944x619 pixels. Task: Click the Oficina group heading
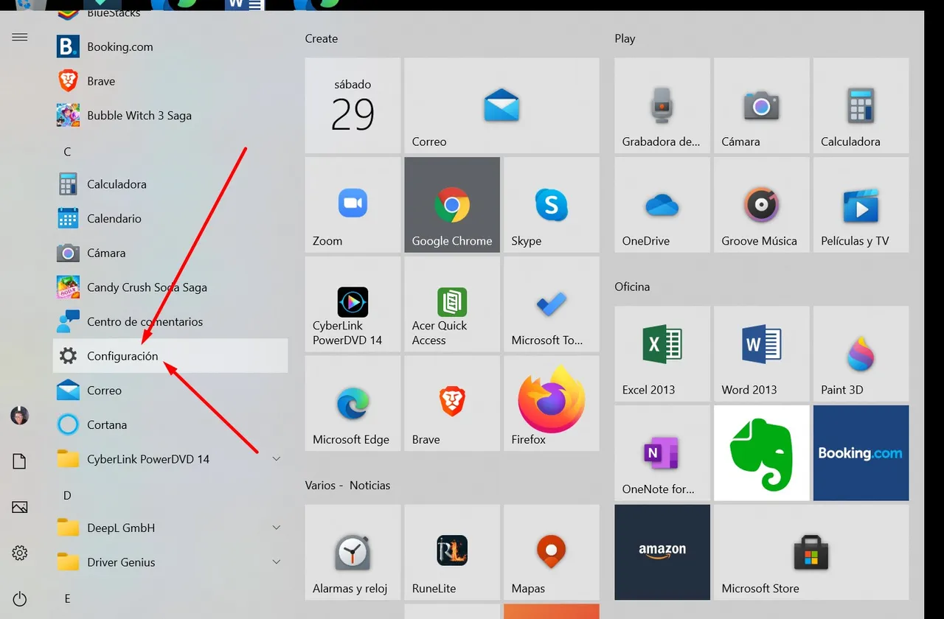[632, 287]
